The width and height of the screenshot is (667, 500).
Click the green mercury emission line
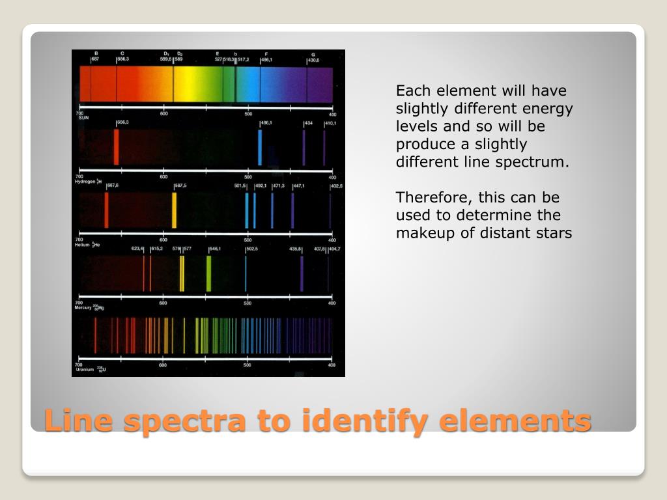tap(208, 274)
